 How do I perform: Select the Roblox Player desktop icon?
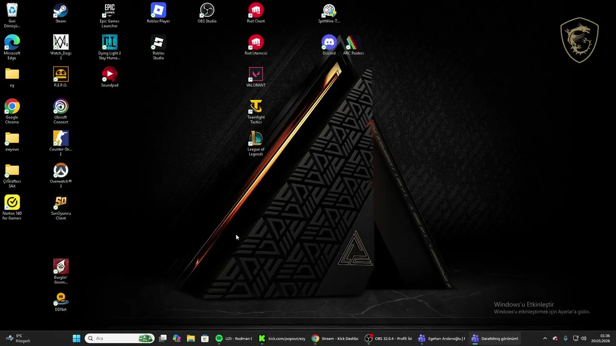pyautogui.click(x=158, y=13)
